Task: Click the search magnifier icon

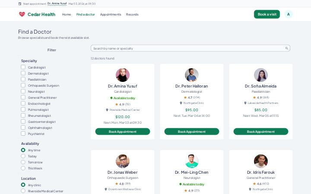Action: click(286, 48)
